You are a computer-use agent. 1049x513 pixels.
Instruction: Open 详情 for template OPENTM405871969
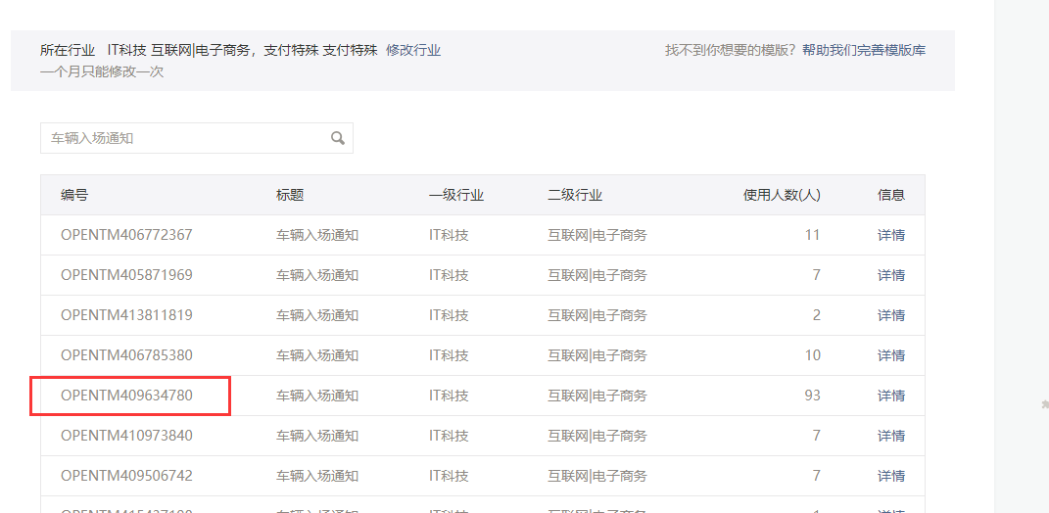coord(890,275)
